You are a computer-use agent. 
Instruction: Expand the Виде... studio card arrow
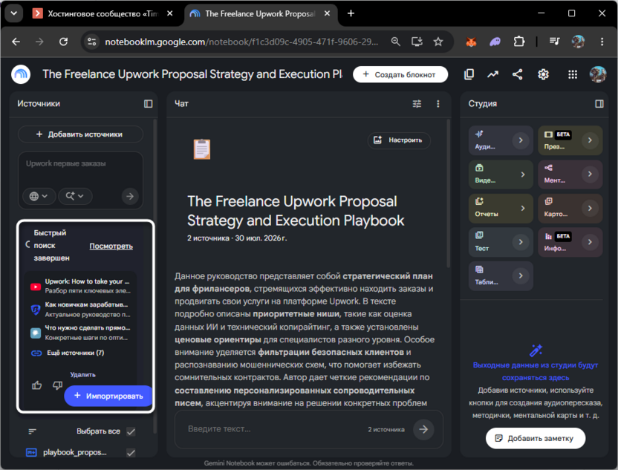(523, 174)
